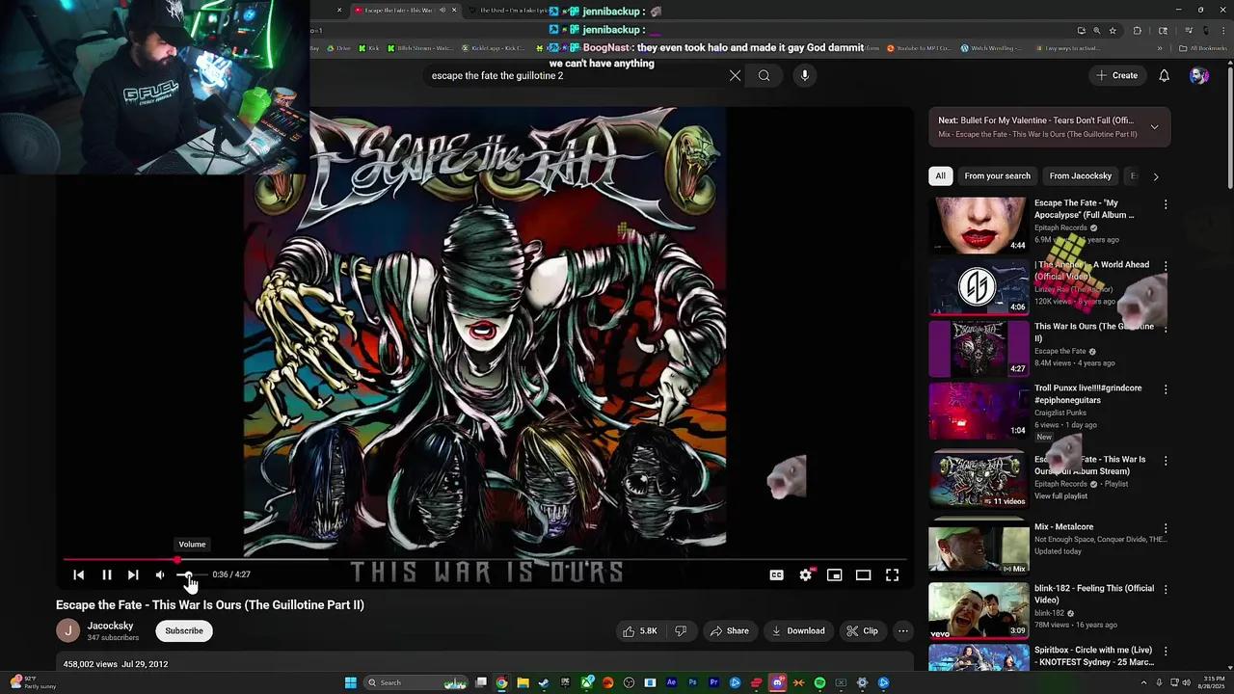Open options for Troll Punxx live video

point(1166,389)
